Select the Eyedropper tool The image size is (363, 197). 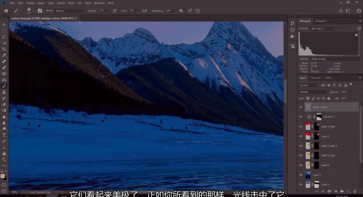pos(4,55)
